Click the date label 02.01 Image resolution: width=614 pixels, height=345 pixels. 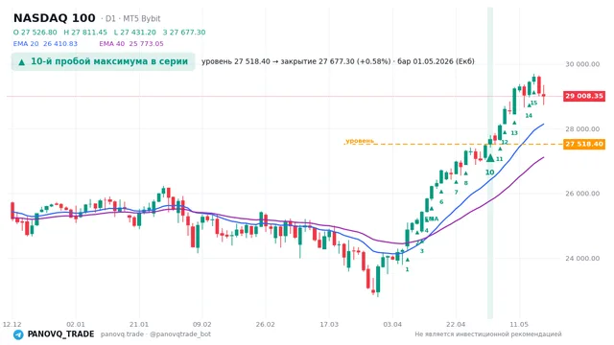pos(76,324)
